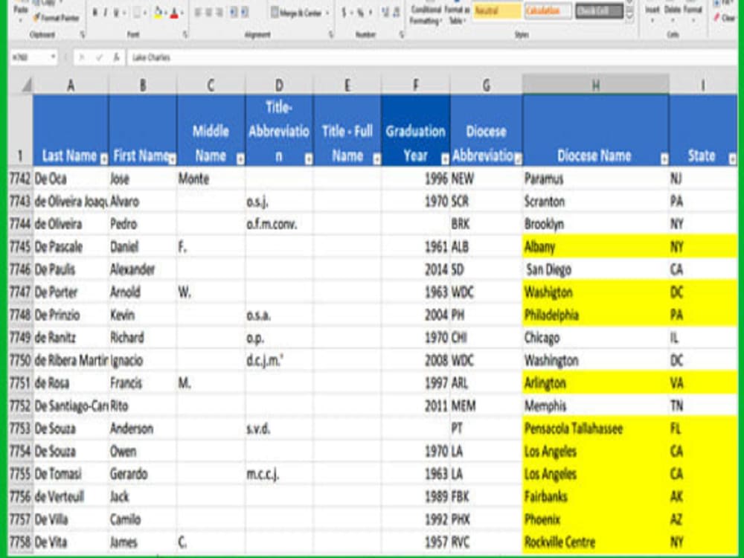
Task: Open the Alignment group dialog launcher
Action: [x=331, y=35]
